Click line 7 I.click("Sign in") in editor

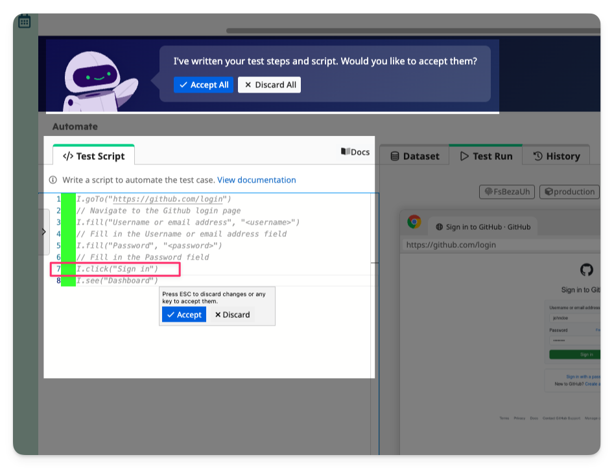117,269
